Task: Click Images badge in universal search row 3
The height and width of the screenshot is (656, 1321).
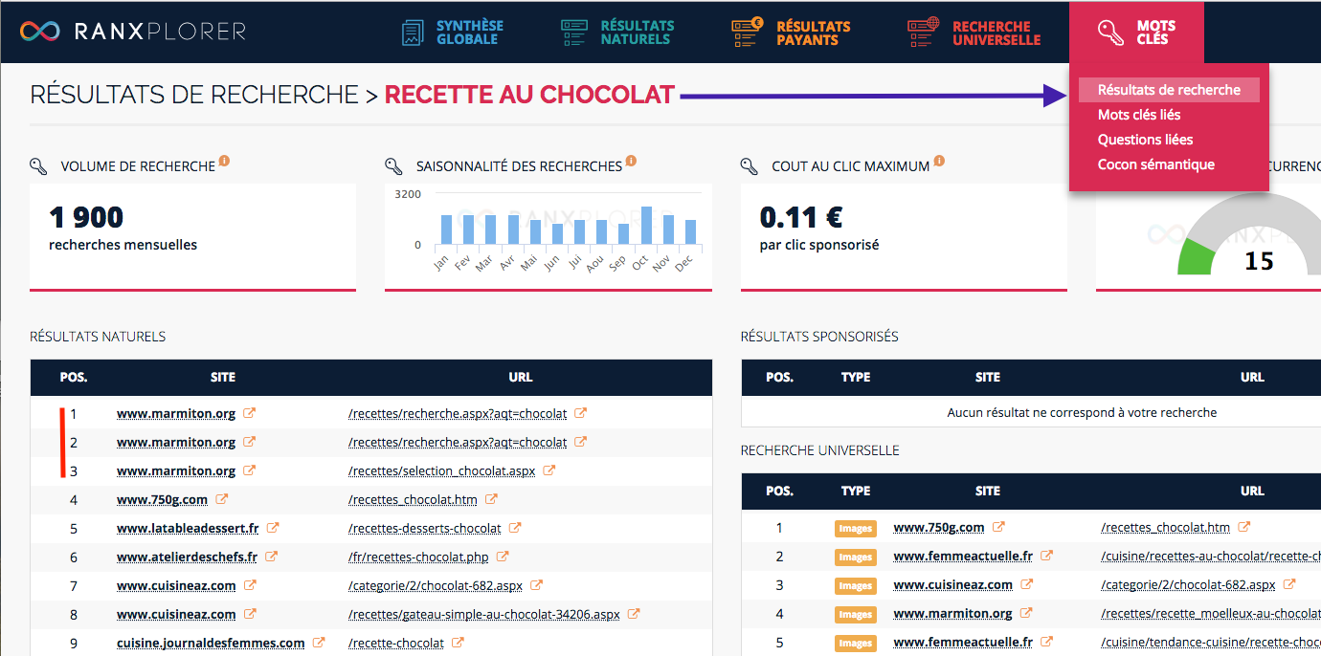Action: click(855, 585)
